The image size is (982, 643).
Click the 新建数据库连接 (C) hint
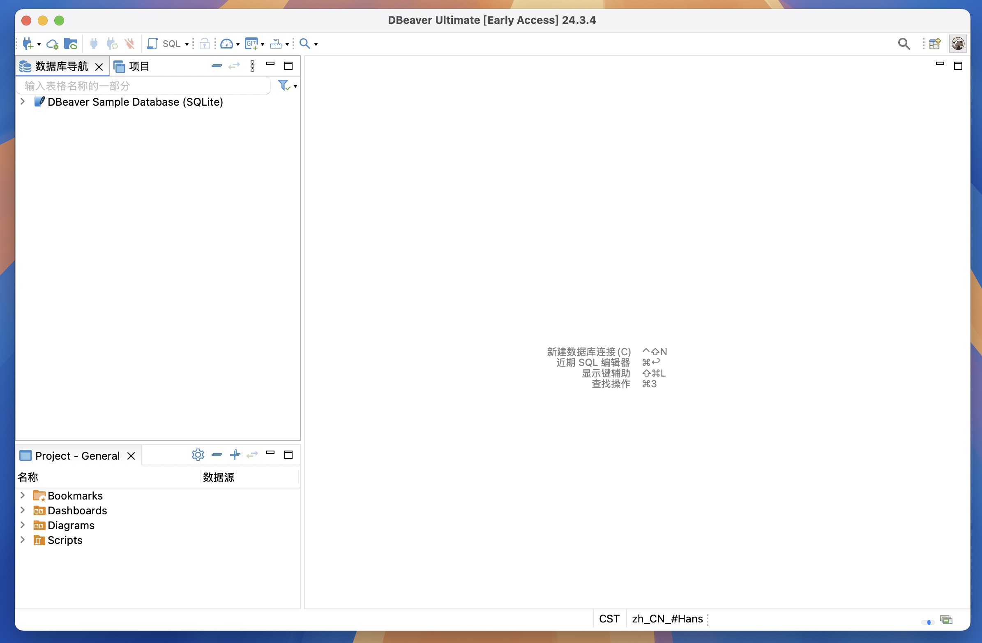point(589,352)
